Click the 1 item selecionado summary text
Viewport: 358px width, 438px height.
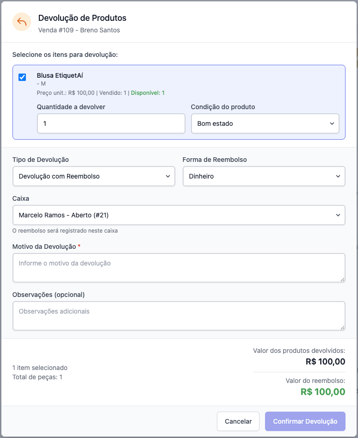(40, 368)
